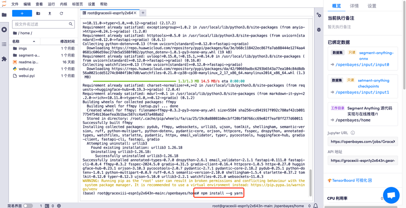Screen dimensions: 406x208
Task: Open the 查看 menu
Action: (39, 4)
